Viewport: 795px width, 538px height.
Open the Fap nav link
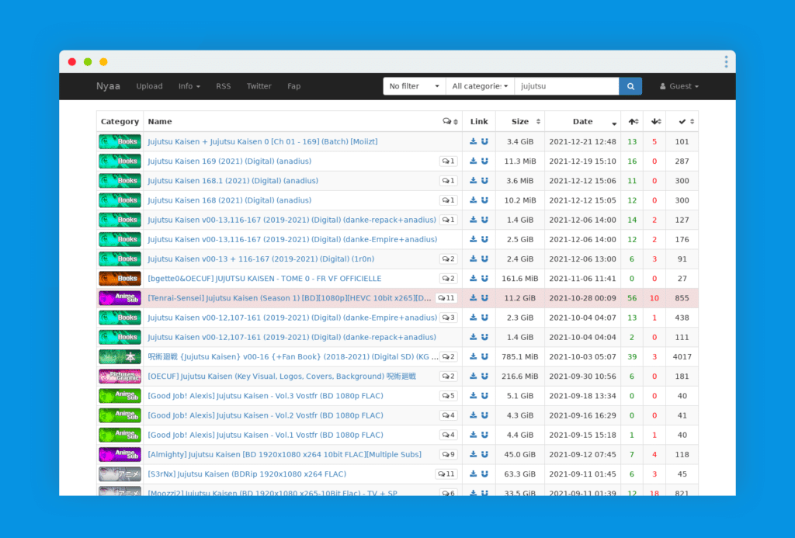click(x=294, y=86)
